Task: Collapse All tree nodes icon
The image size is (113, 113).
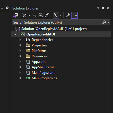Action: [x=41, y=15]
